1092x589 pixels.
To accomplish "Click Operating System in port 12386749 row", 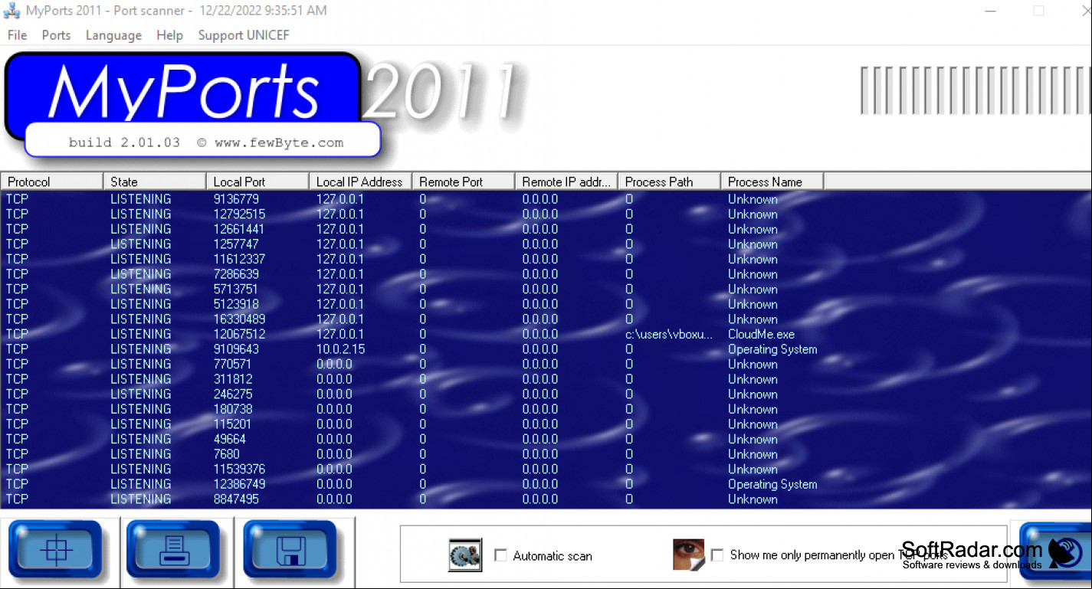I will pos(772,484).
